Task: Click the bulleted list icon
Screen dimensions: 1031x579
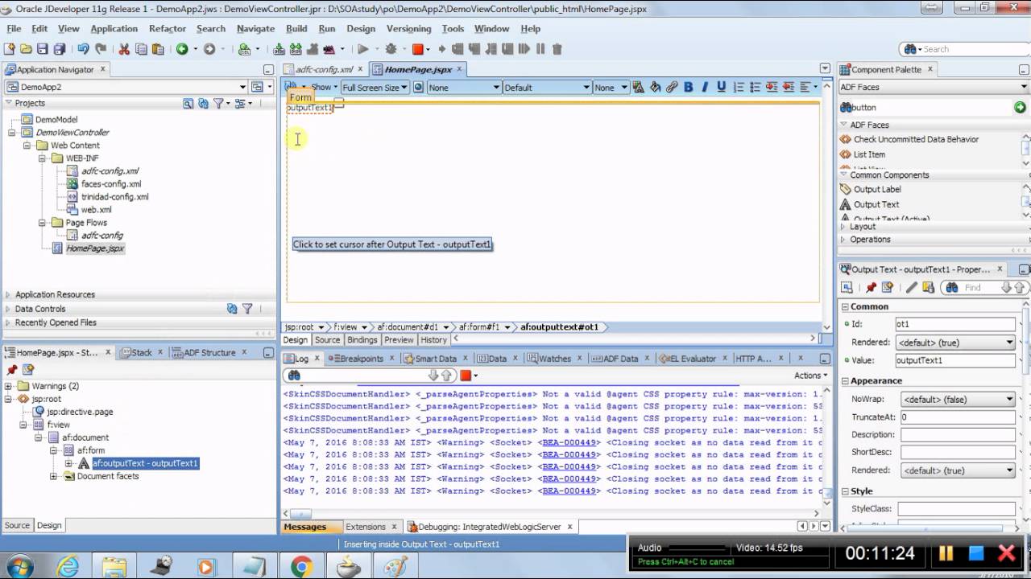Action: [755, 87]
